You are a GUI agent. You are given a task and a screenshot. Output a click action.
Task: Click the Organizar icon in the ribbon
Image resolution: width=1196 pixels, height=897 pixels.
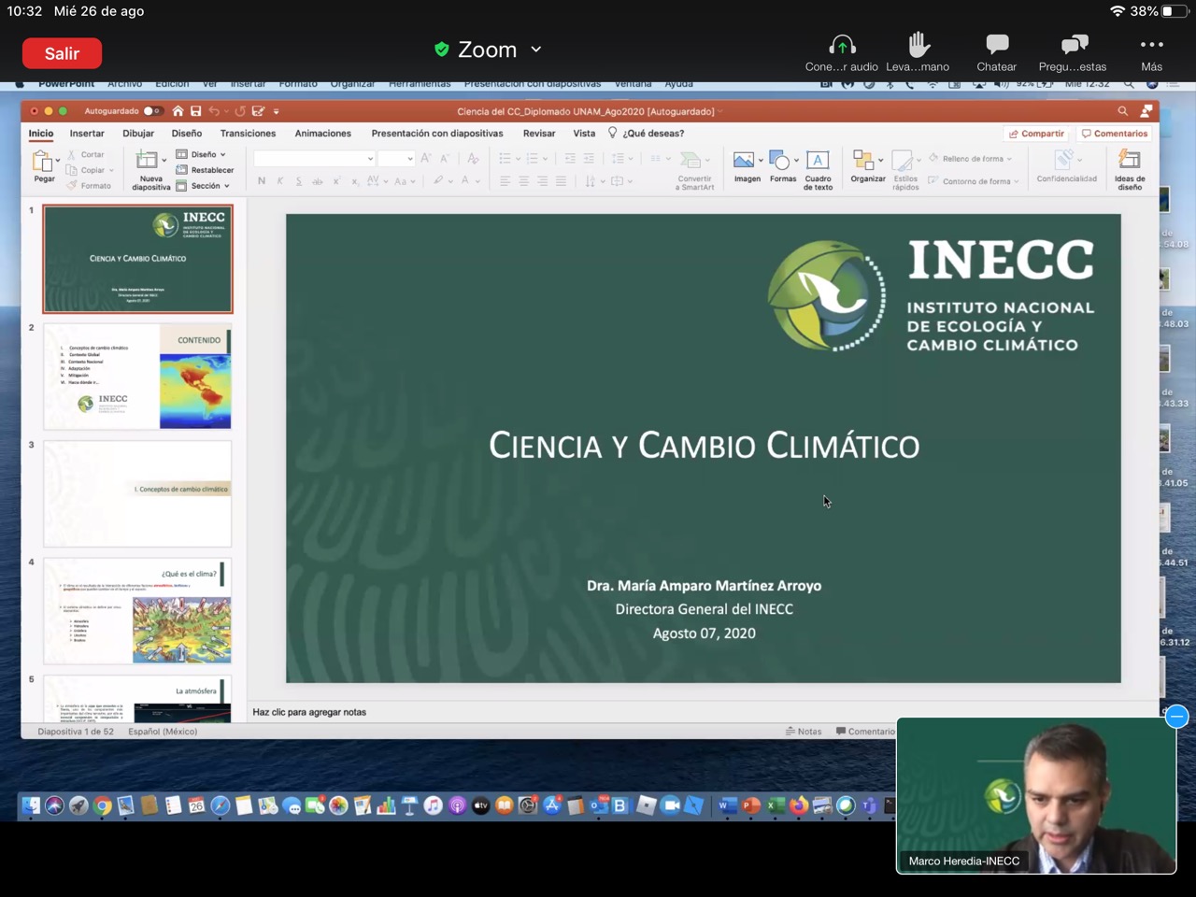coord(866,161)
